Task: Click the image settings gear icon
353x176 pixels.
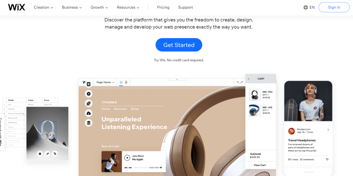Action: (x=40, y=154)
